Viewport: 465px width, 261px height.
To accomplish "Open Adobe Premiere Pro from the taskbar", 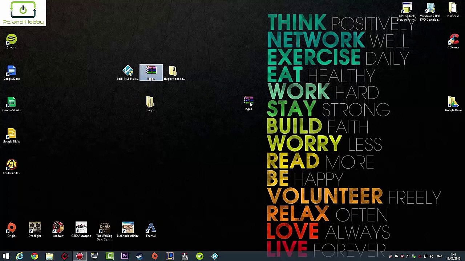I will [x=125, y=257].
